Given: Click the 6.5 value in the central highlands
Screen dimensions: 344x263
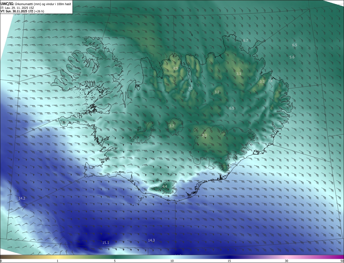Looking at the screenshot, I should [232, 108].
